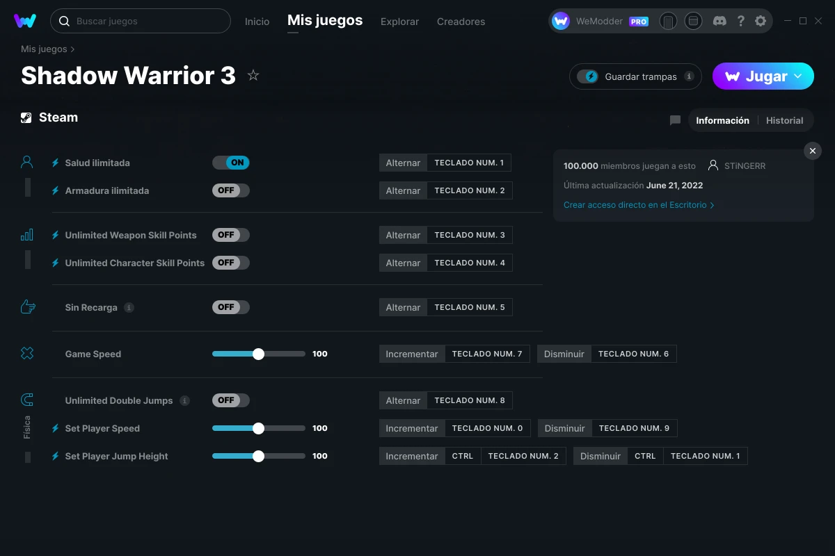The width and height of the screenshot is (835, 556).
Task: Enable Unlimited Weapon Skill Points
Action: (231, 235)
